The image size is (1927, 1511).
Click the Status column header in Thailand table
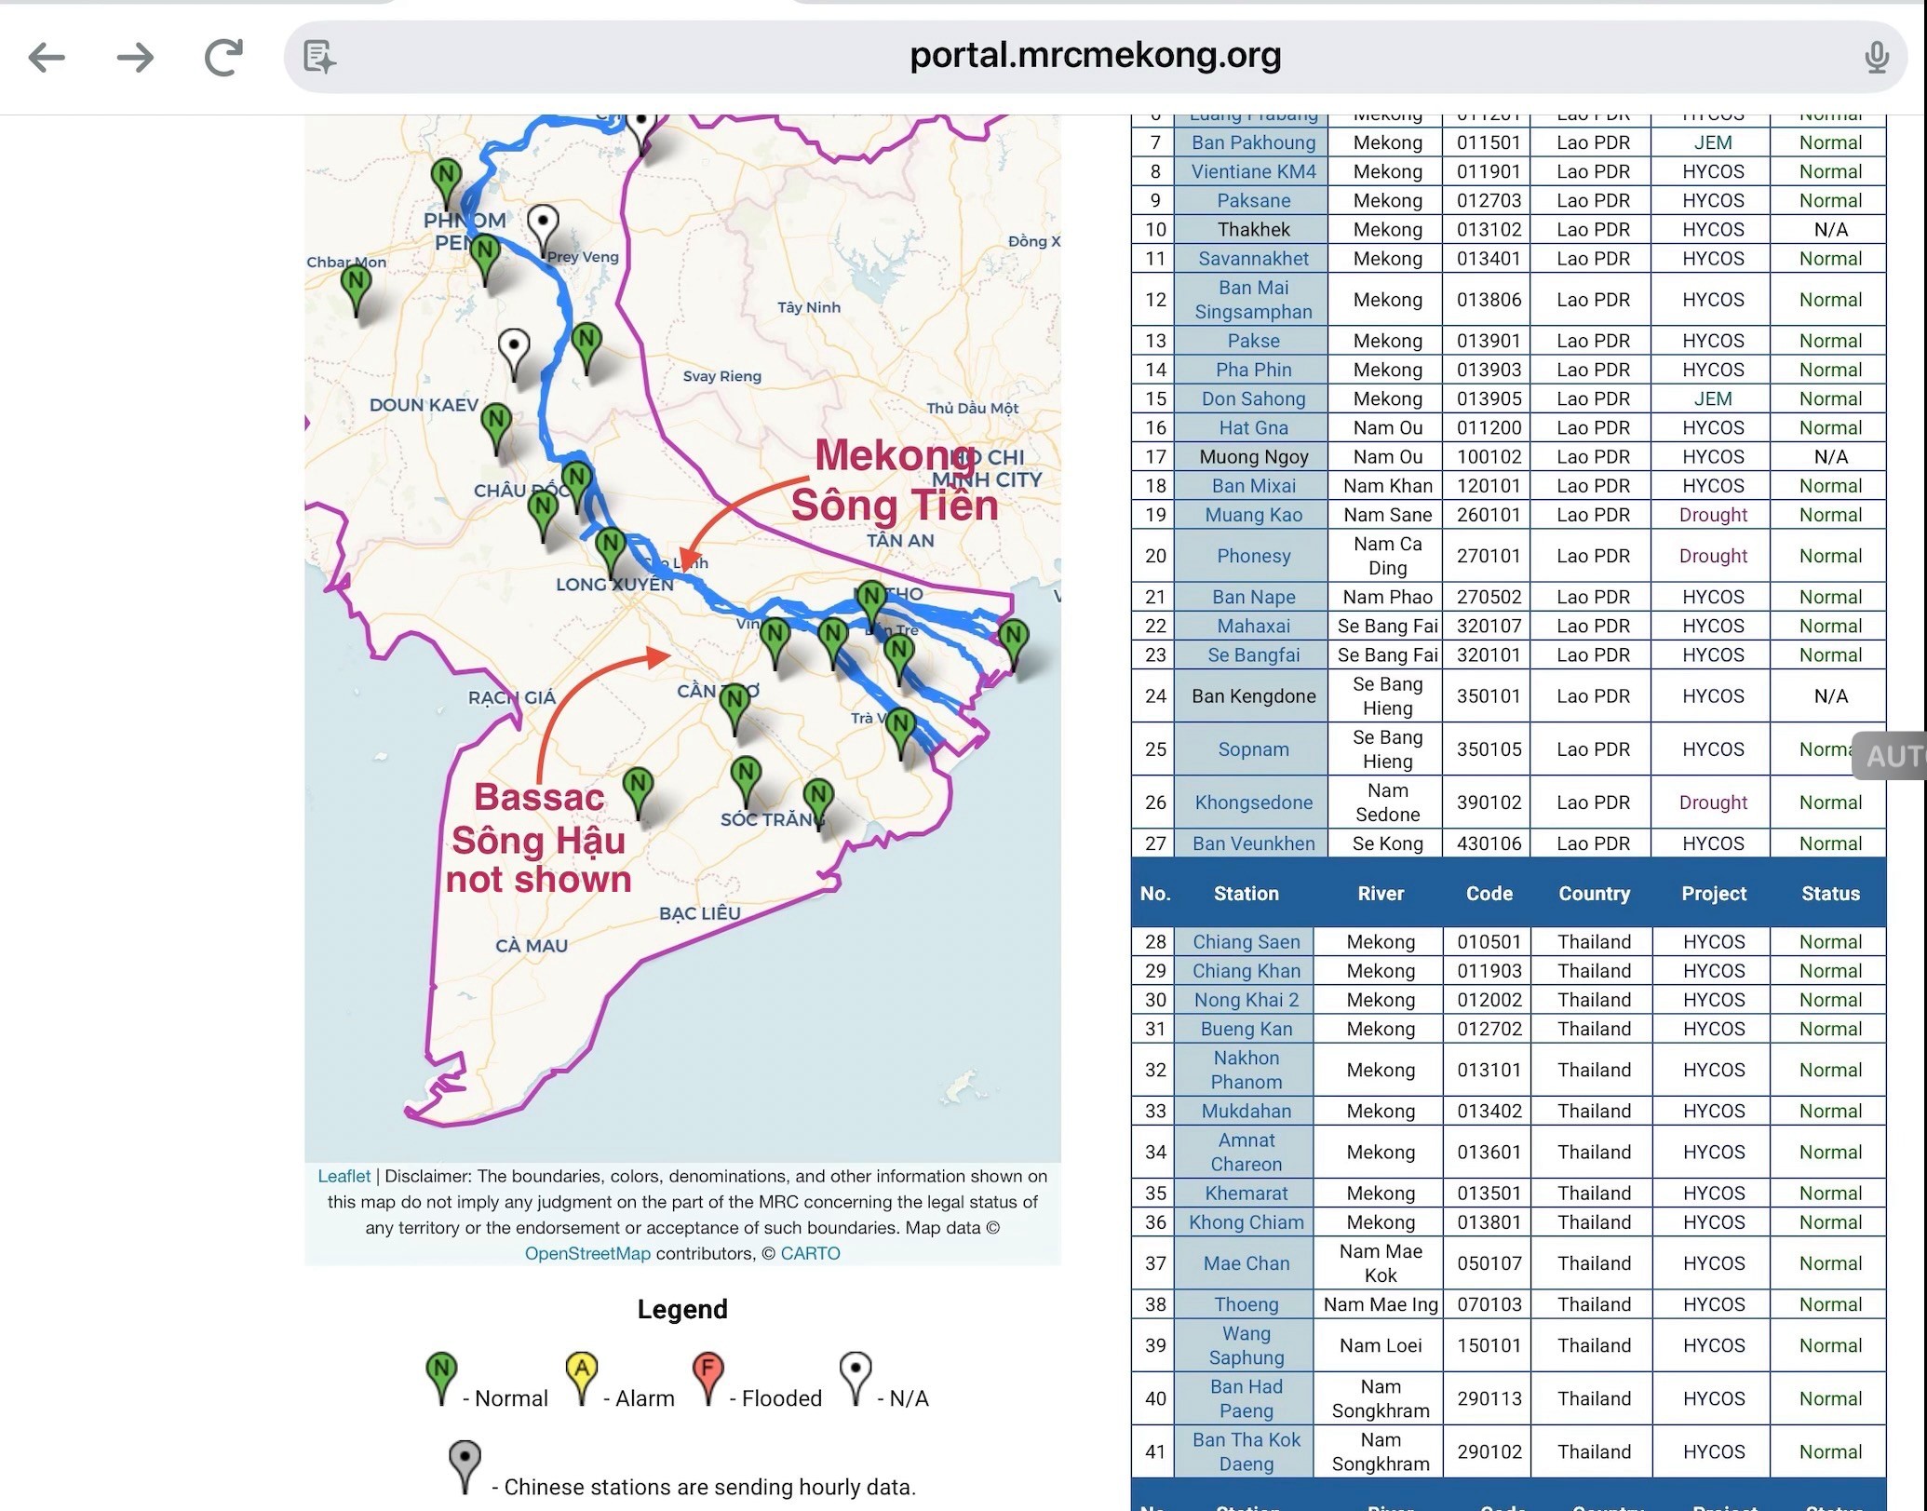tap(1829, 894)
